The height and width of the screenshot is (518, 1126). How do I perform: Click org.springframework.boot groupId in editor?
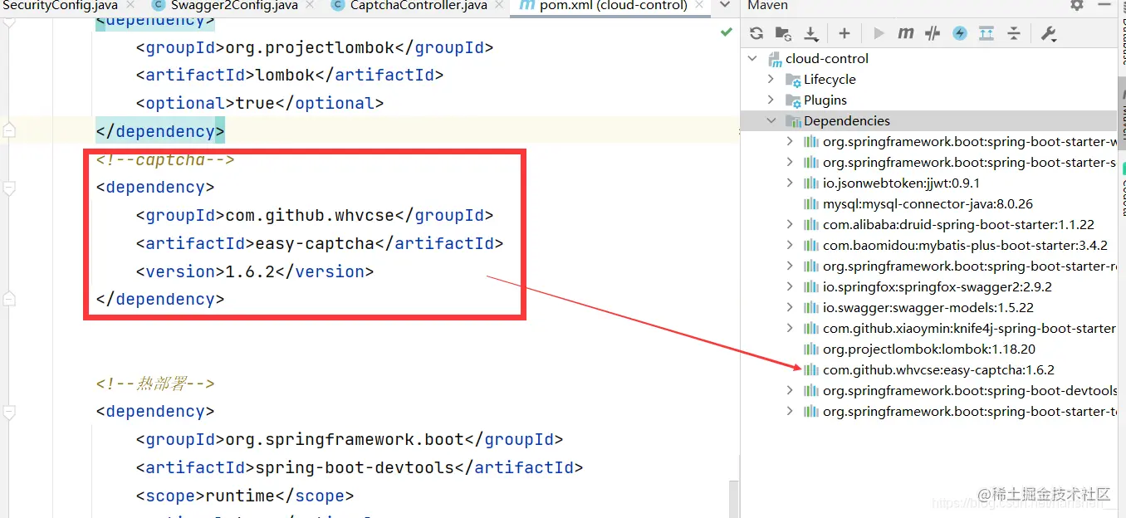click(345, 440)
